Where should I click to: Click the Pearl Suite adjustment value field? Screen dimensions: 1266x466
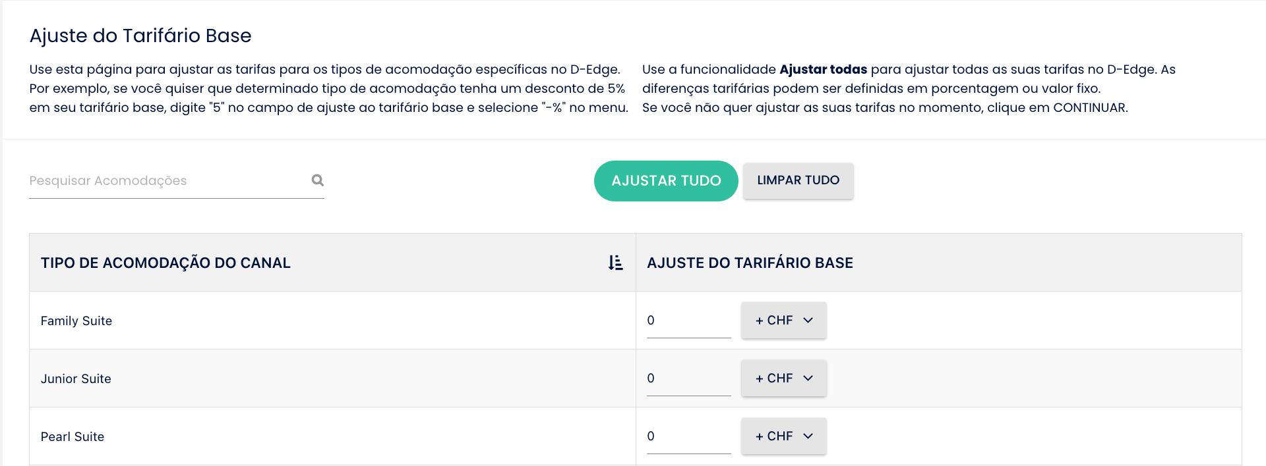pos(688,436)
